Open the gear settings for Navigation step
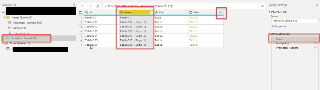Image resolution: width=320 pixels, height=90 pixels. 315,43
